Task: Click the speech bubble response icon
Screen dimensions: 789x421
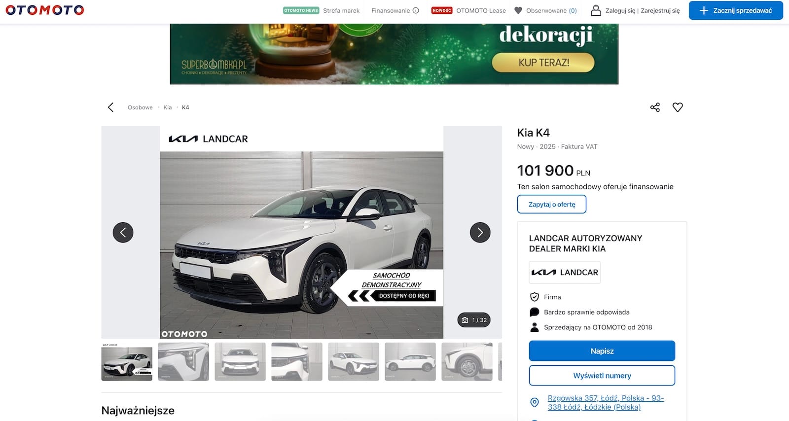Action: click(x=534, y=312)
